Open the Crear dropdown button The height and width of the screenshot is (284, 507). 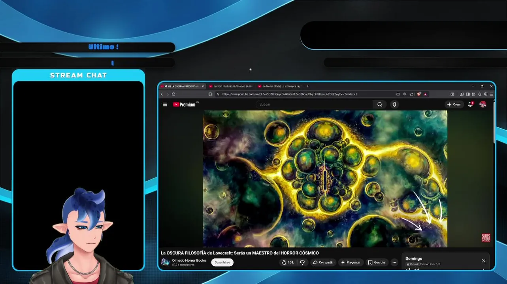coord(454,105)
